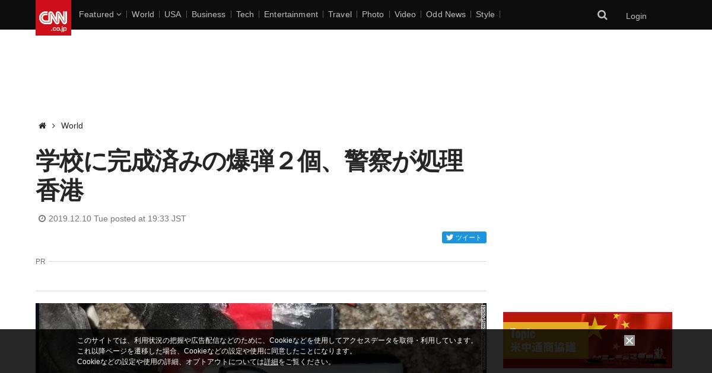Select the Odd News menu item
Screen dimensions: 712x373
(446, 14)
